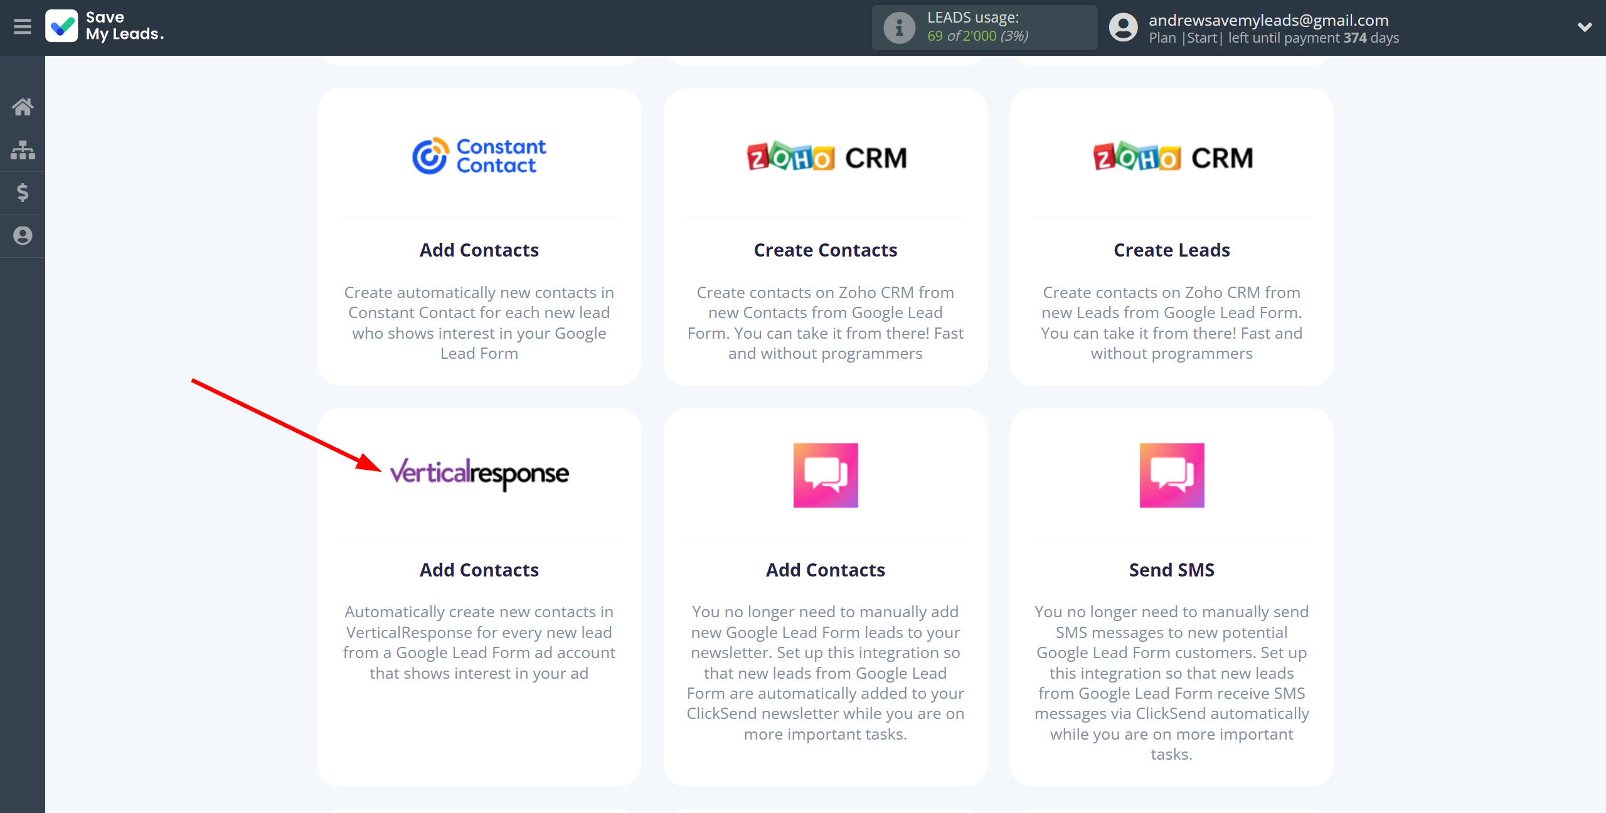Image resolution: width=1606 pixels, height=813 pixels.
Task: Go to the Home sidebar icon
Action: pos(23,107)
